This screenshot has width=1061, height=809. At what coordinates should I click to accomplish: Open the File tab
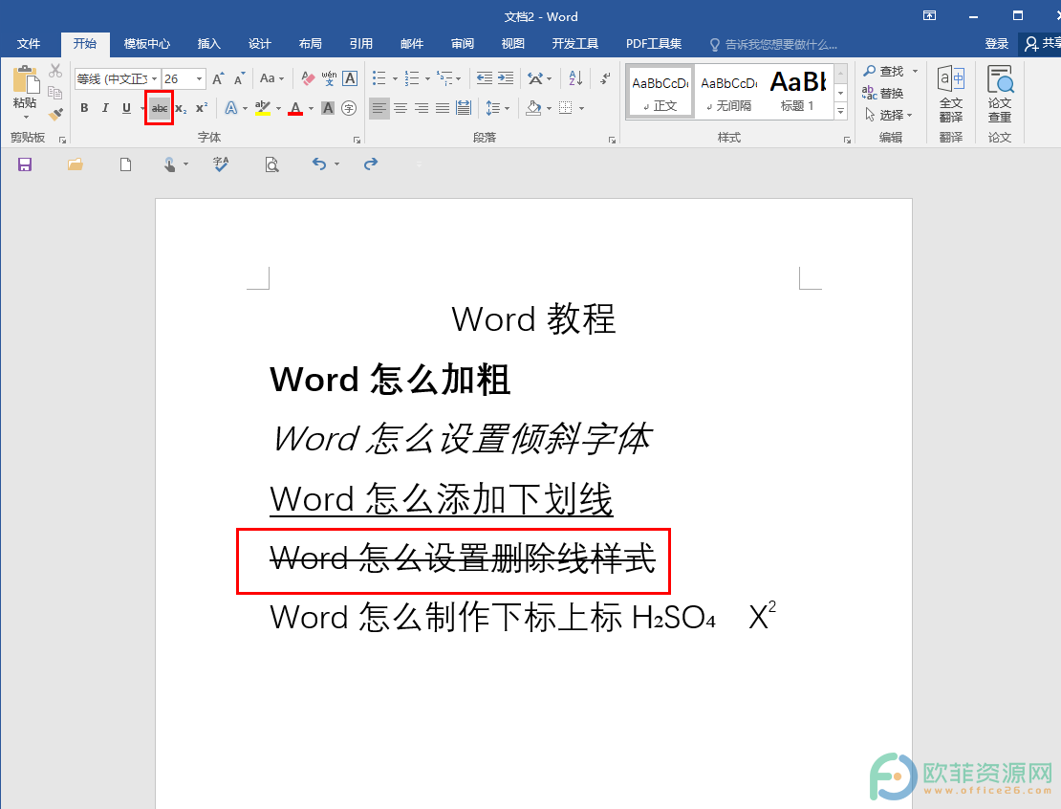(29, 44)
